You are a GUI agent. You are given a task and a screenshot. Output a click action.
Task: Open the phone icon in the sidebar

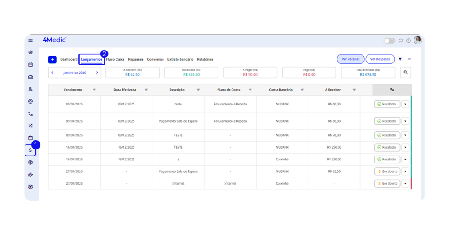click(x=30, y=113)
